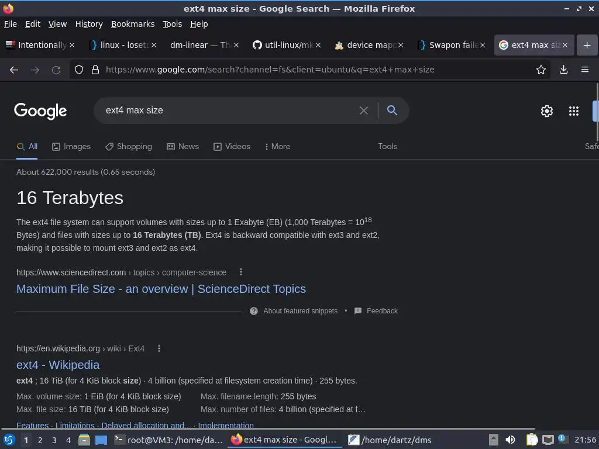This screenshot has height=449, width=599.
Task: Switch to workspace 3 in taskbar
Action: 54,440
